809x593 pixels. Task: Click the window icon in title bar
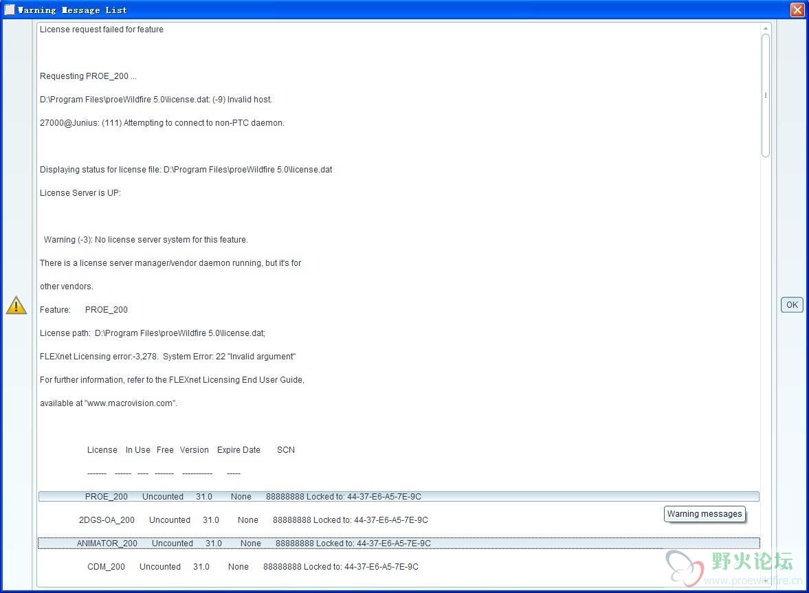[10, 10]
